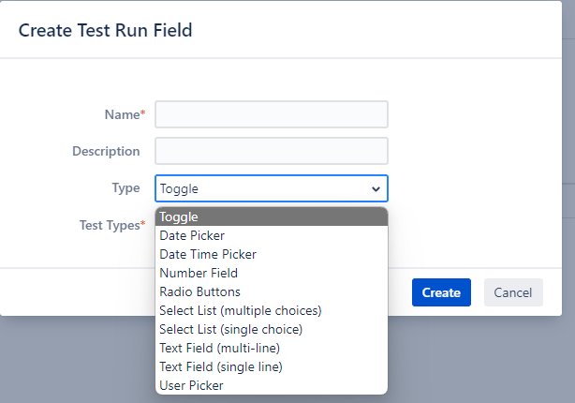
Task: Click the Create Test Run Field heading
Action: [106, 31]
